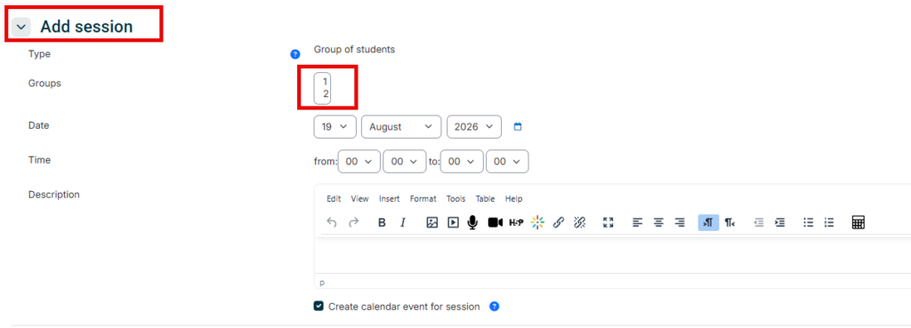911x328 pixels.
Task: Apply italic formatting in editor
Action: click(403, 222)
